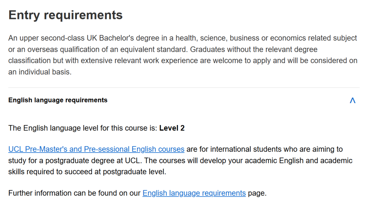
Task: Click "Further information can be found on our" text
Action: point(74,193)
